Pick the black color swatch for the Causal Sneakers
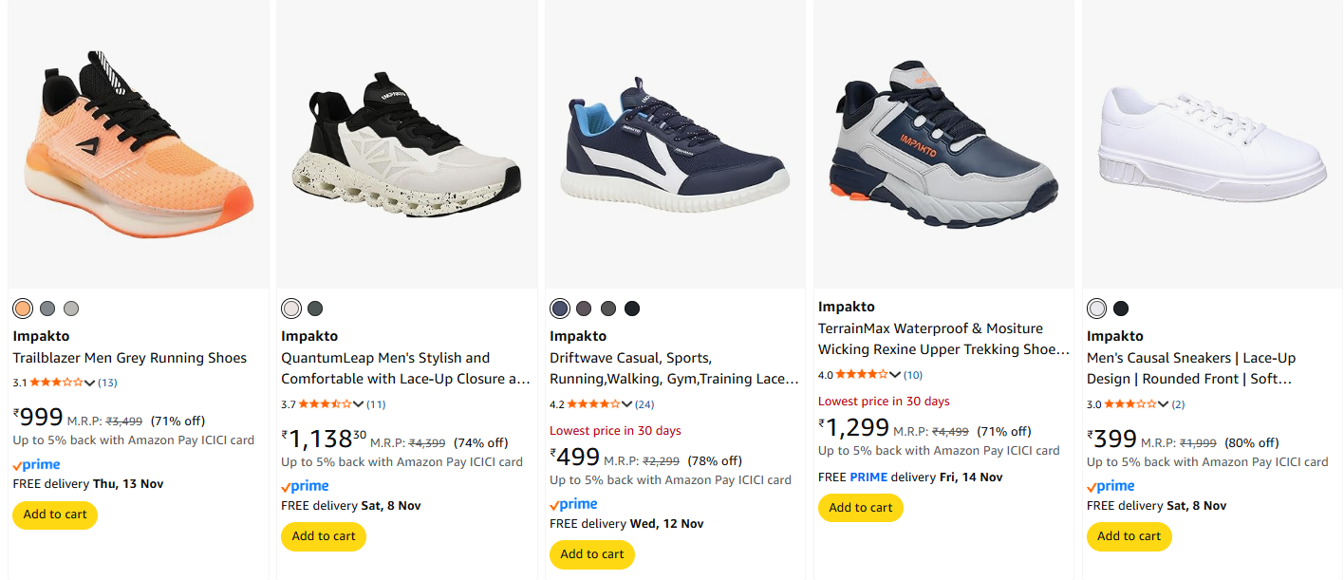This screenshot has width=1344, height=580. pyautogui.click(x=1121, y=309)
